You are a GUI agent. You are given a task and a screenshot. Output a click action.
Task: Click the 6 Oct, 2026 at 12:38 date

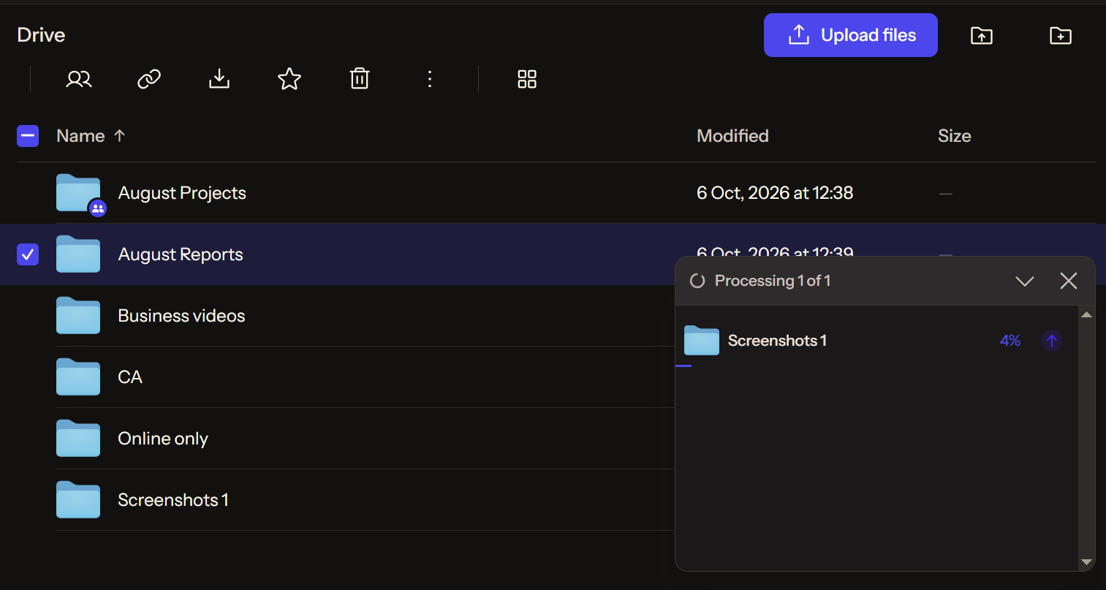point(775,193)
